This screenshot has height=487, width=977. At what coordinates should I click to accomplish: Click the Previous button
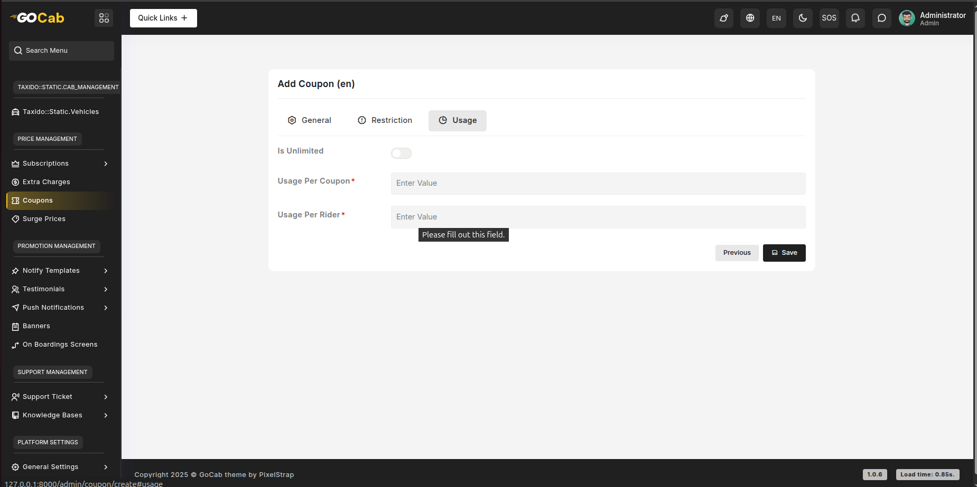coord(737,253)
